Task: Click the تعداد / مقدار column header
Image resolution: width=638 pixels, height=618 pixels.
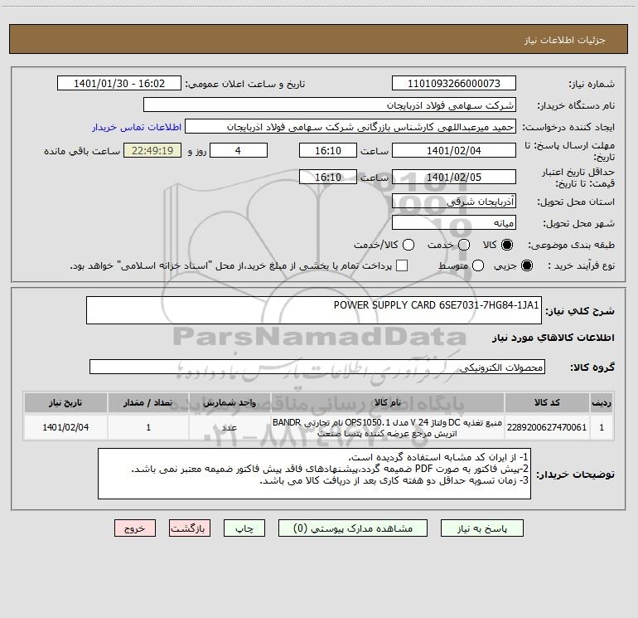Action: click(x=148, y=402)
